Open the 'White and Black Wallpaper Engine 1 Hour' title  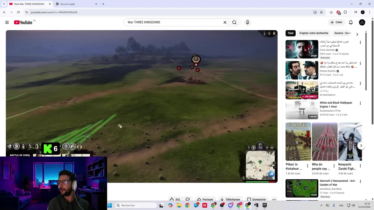click(336, 105)
